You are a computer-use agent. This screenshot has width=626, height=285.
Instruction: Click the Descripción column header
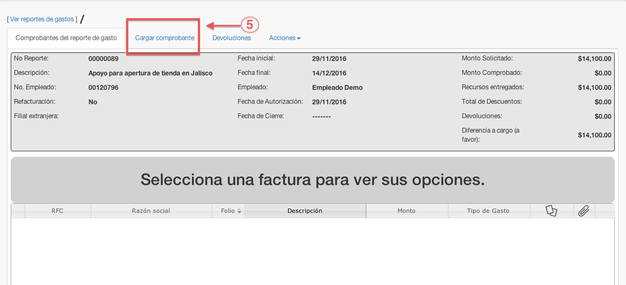point(305,211)
